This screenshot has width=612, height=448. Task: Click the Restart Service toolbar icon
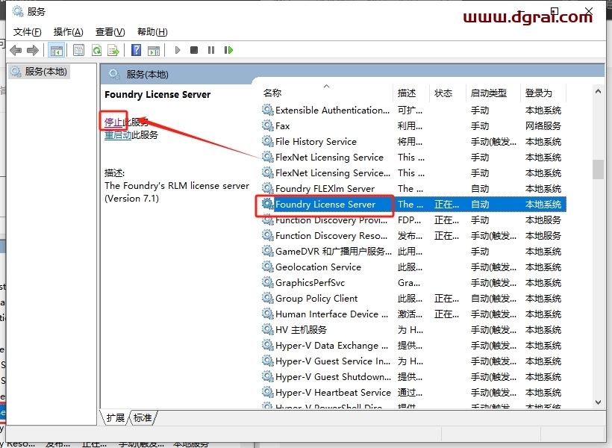(228, 50)
